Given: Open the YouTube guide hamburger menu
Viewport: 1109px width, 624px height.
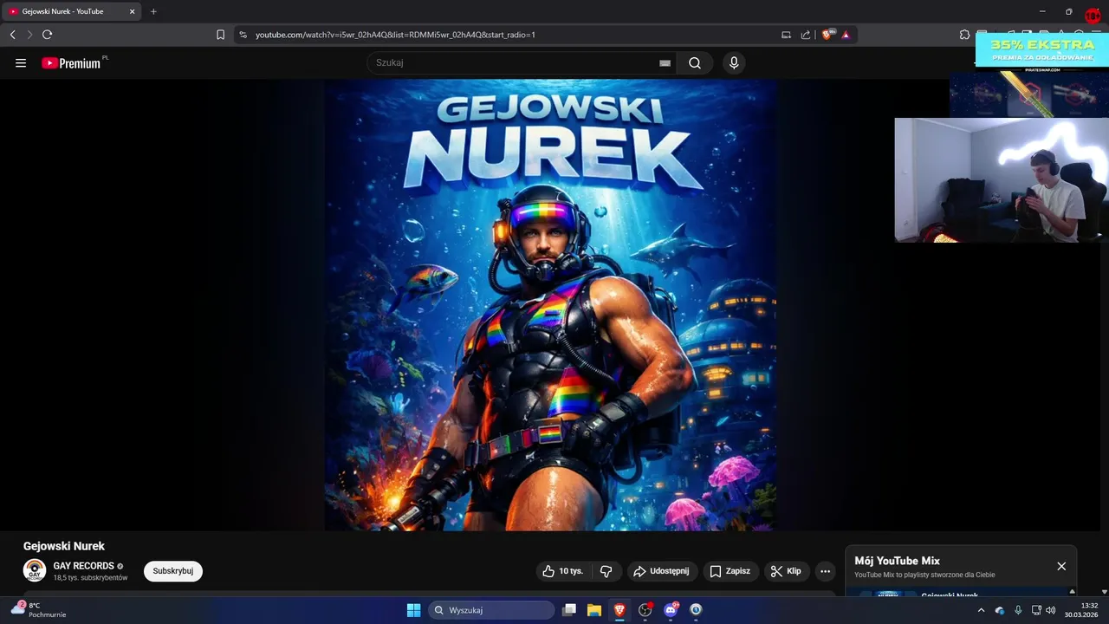Looking at the screenshot, I should click(21, 63).
